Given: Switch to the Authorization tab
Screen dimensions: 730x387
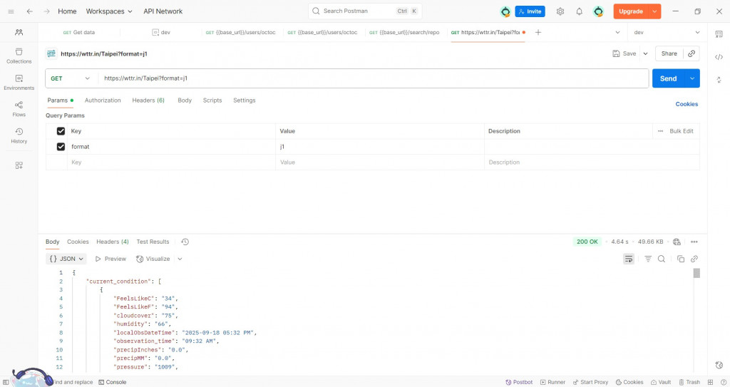Looking at the screenshot, I should coord(103,100).
